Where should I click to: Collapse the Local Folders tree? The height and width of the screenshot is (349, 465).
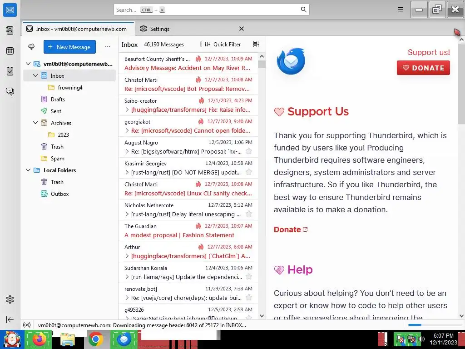coord(28,170)
